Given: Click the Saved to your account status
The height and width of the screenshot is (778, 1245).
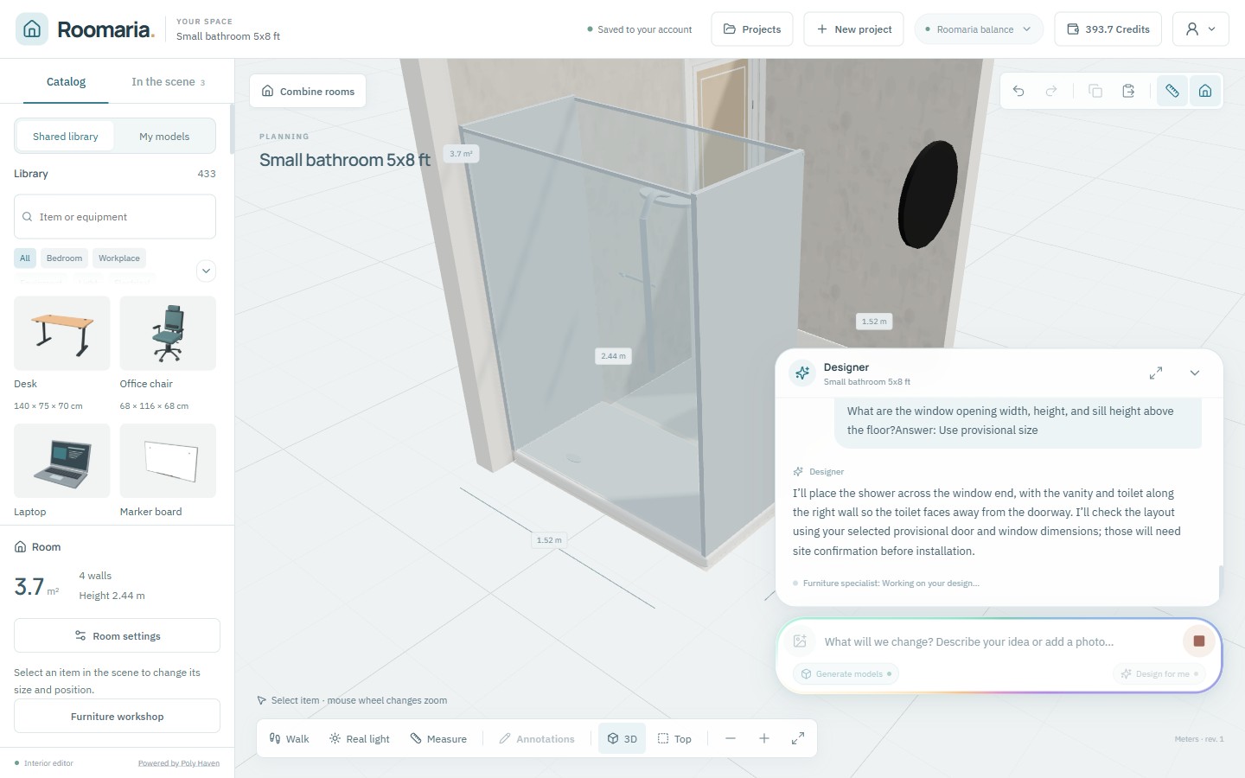Looking at the screenshot, I should pos(640,29).
